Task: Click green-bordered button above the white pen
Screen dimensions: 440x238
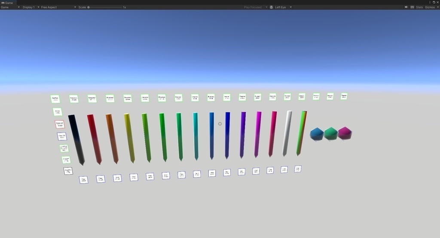Action: [287, 96]
